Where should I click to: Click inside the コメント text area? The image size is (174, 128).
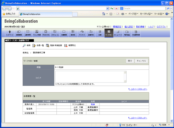[x=90, y=77]
